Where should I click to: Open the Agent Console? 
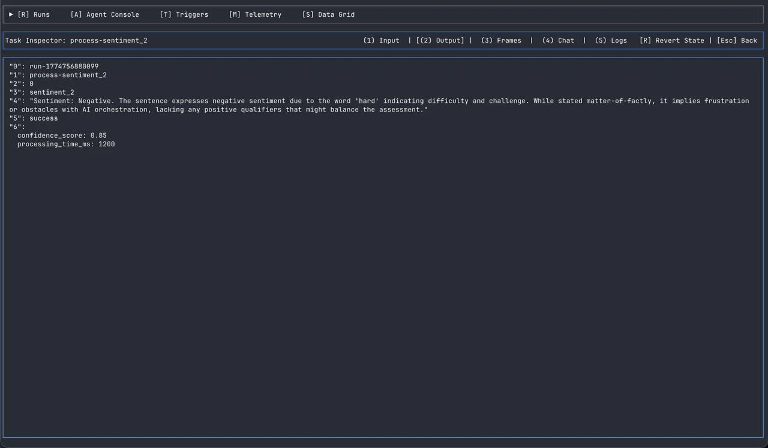click(x=105, y=14)
